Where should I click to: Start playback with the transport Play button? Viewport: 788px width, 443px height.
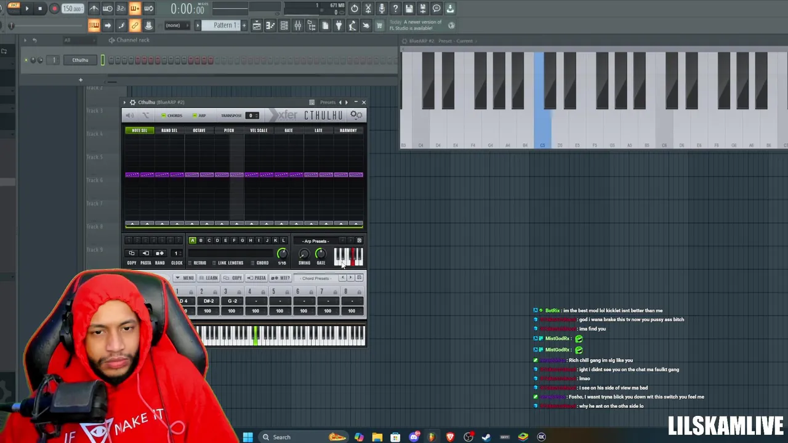(27, 9)
